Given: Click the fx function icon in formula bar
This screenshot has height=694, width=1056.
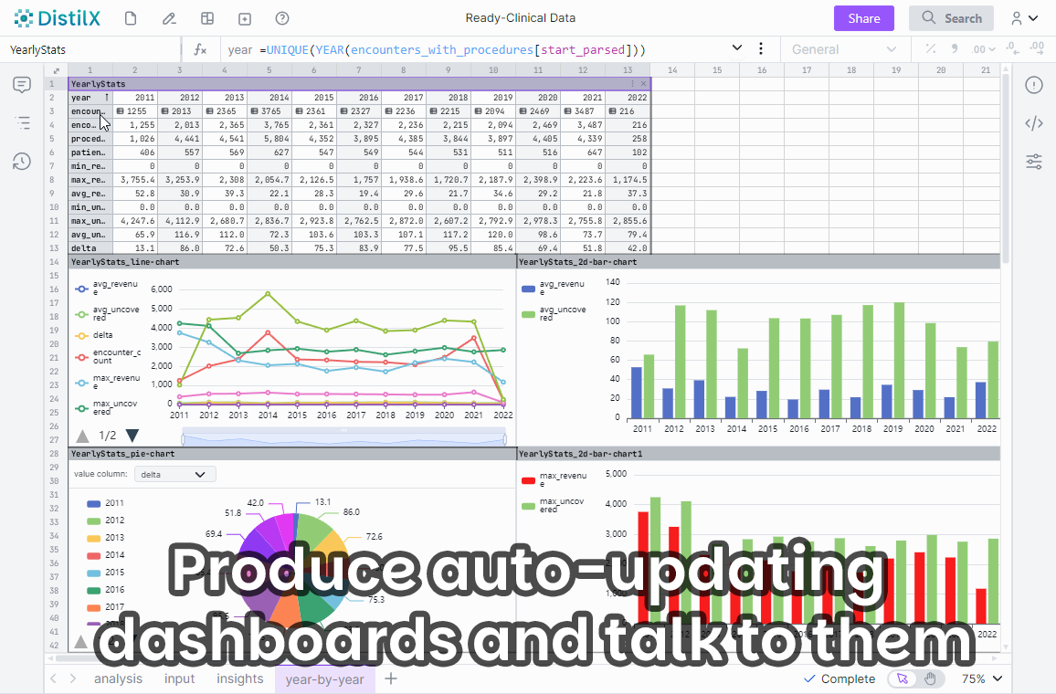Looking at the screenshot, I should pyautogui.click(x=201, y=49).
